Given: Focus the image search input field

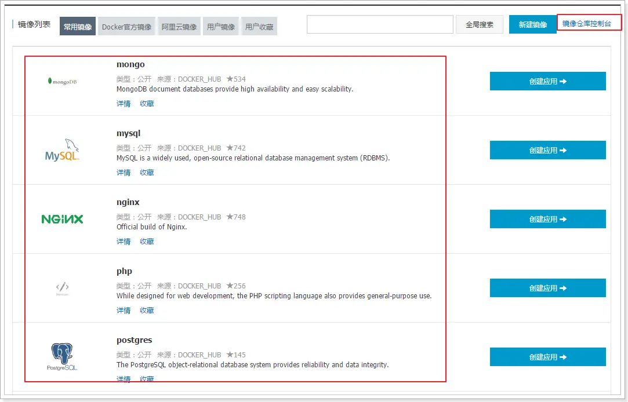Looking at the screenshot, I should click(380, 24).
